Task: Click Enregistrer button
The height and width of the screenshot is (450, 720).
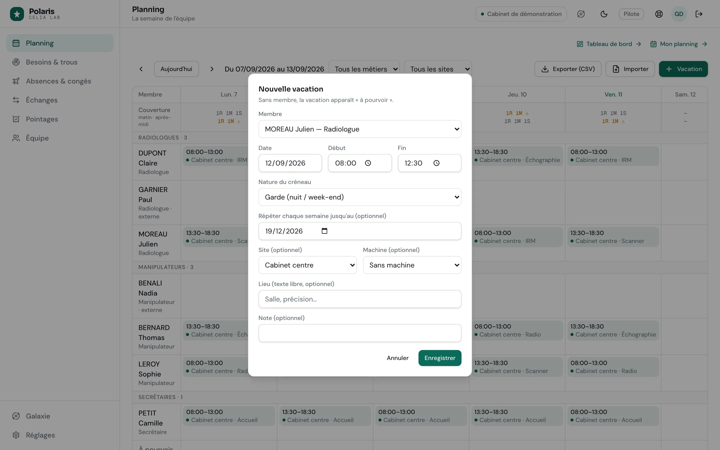Action: pyautogui.click(x=440, y=358)
